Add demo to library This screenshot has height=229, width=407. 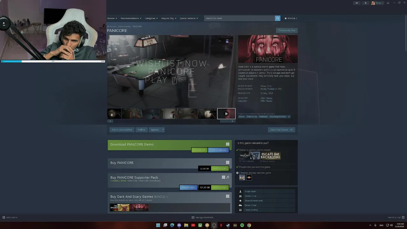(218, 150)
